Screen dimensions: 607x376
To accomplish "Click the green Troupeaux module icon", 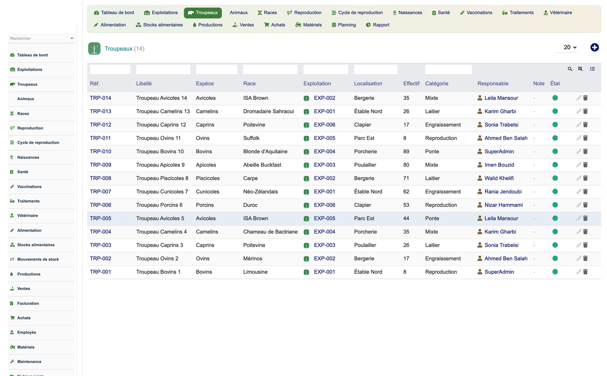I will point(95,49).
